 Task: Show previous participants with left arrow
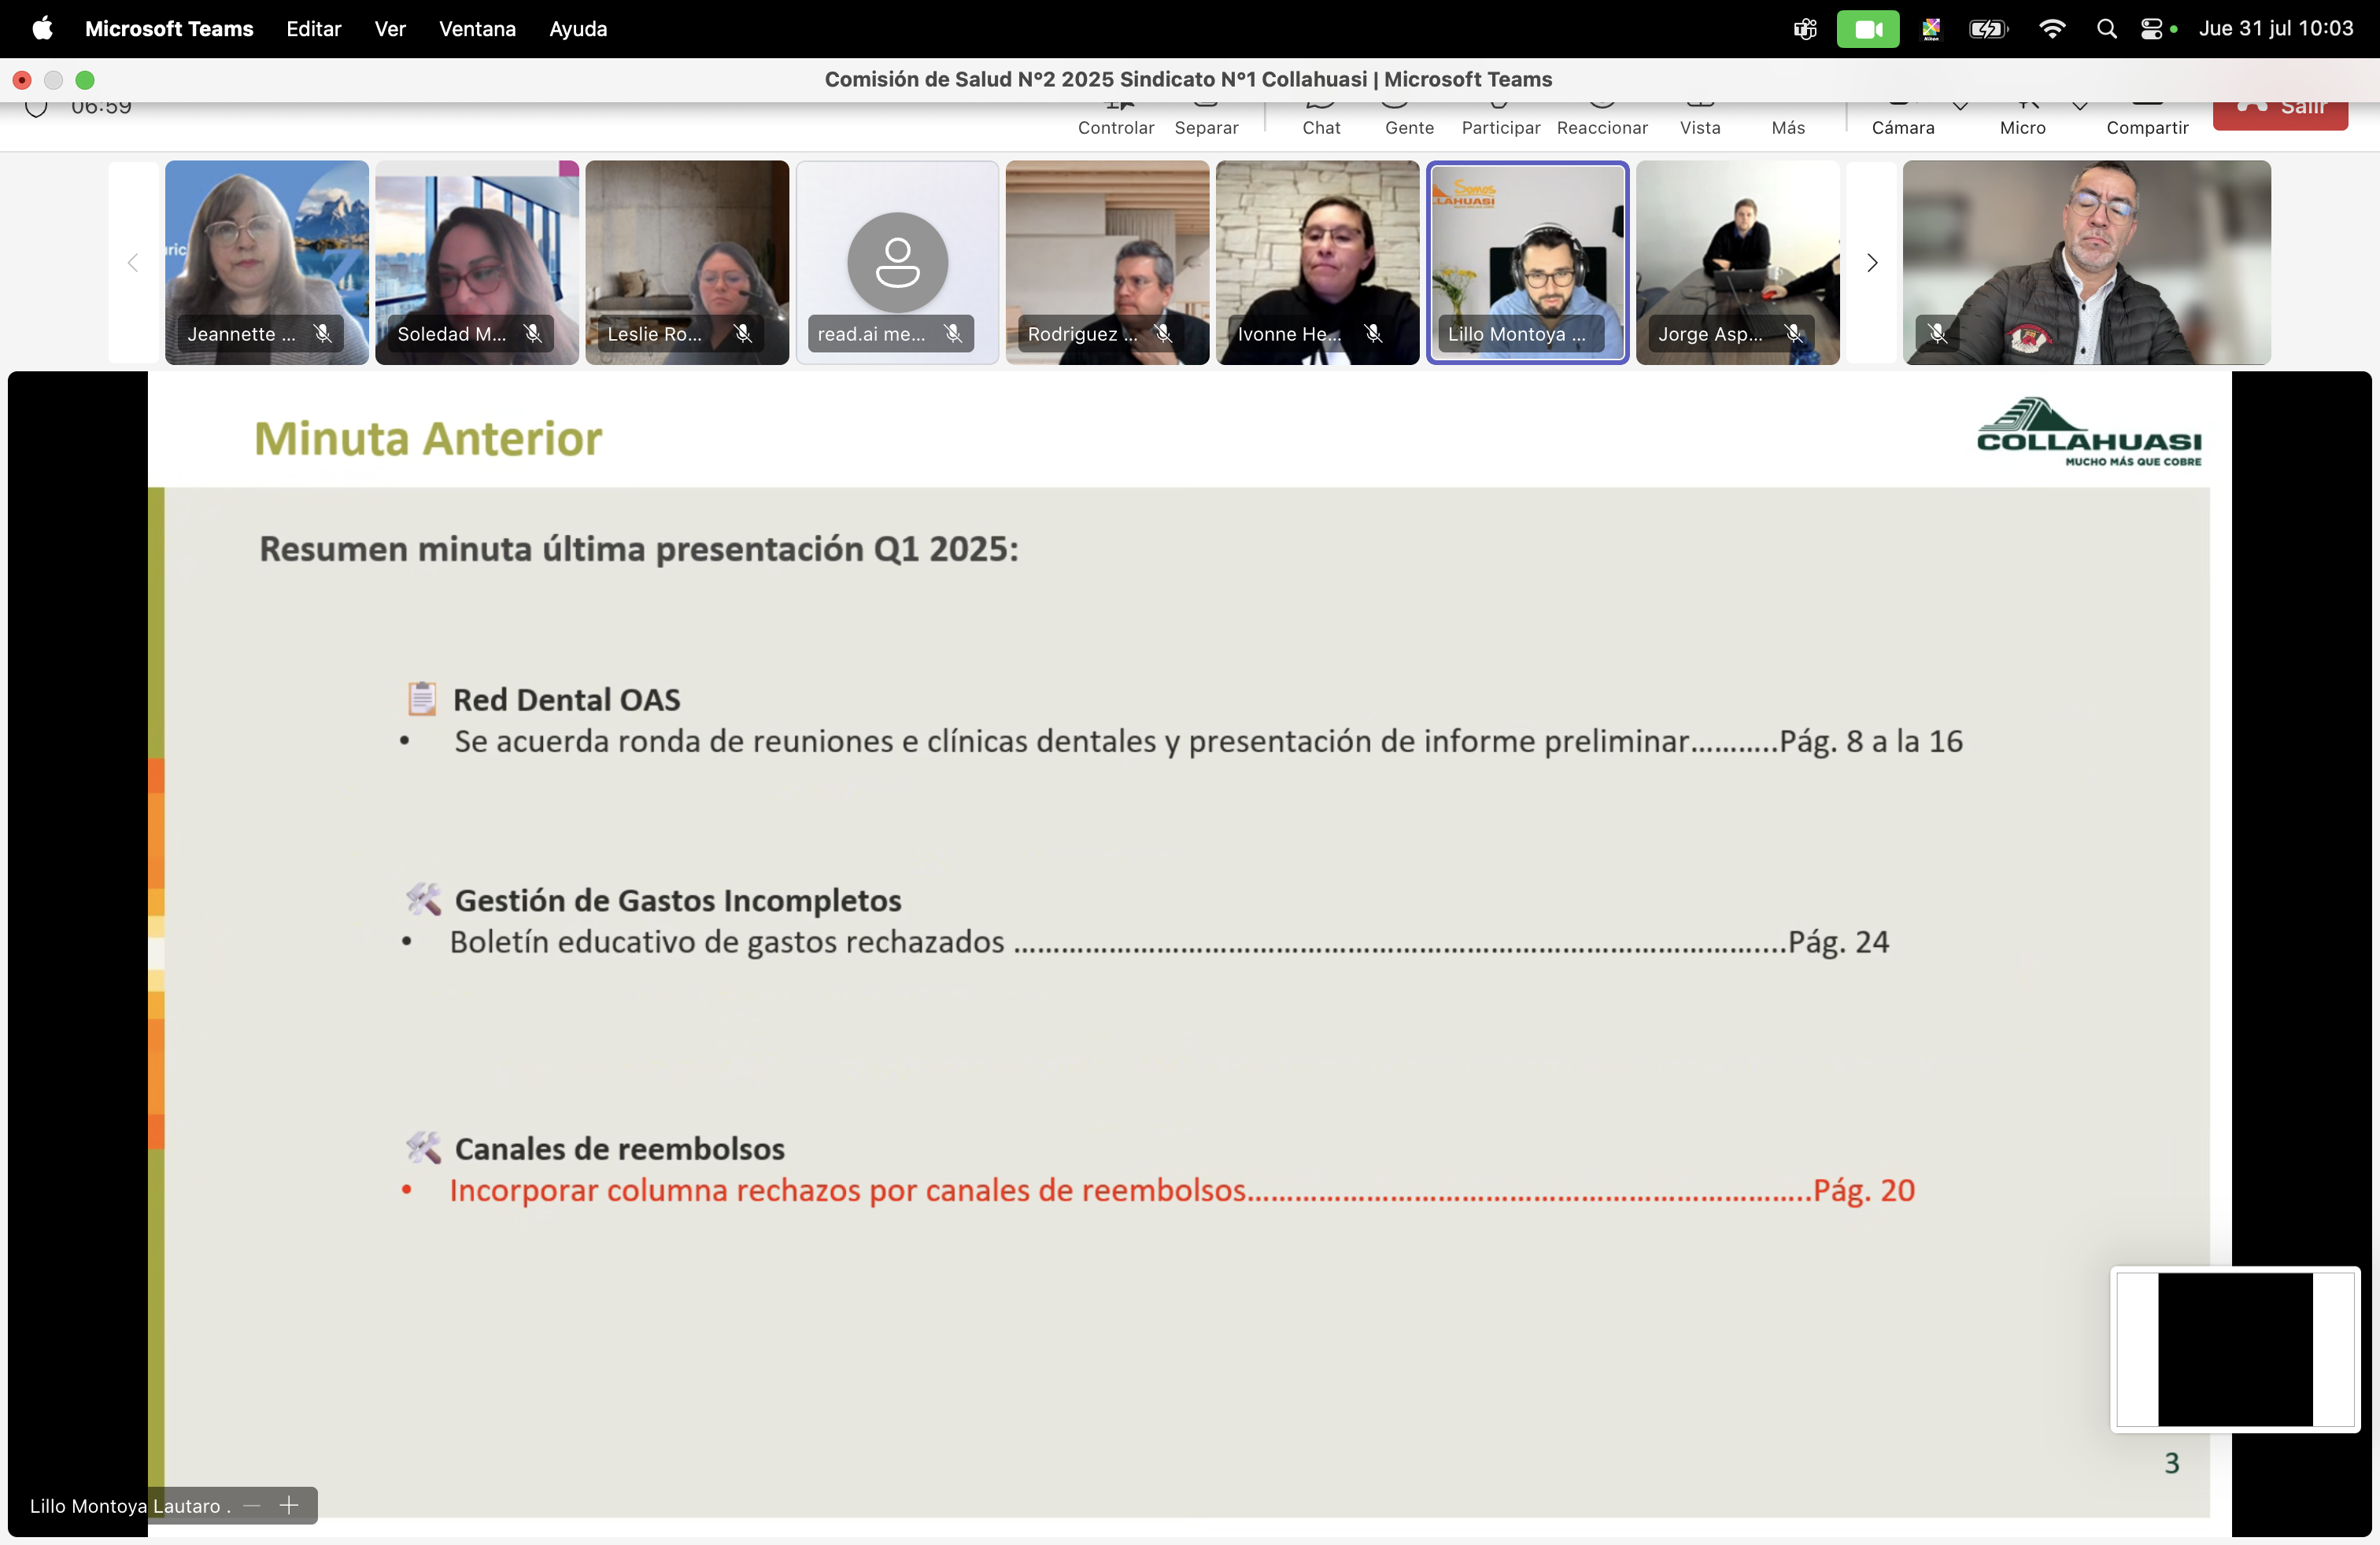pyautogui.click(x=133, y=263)
